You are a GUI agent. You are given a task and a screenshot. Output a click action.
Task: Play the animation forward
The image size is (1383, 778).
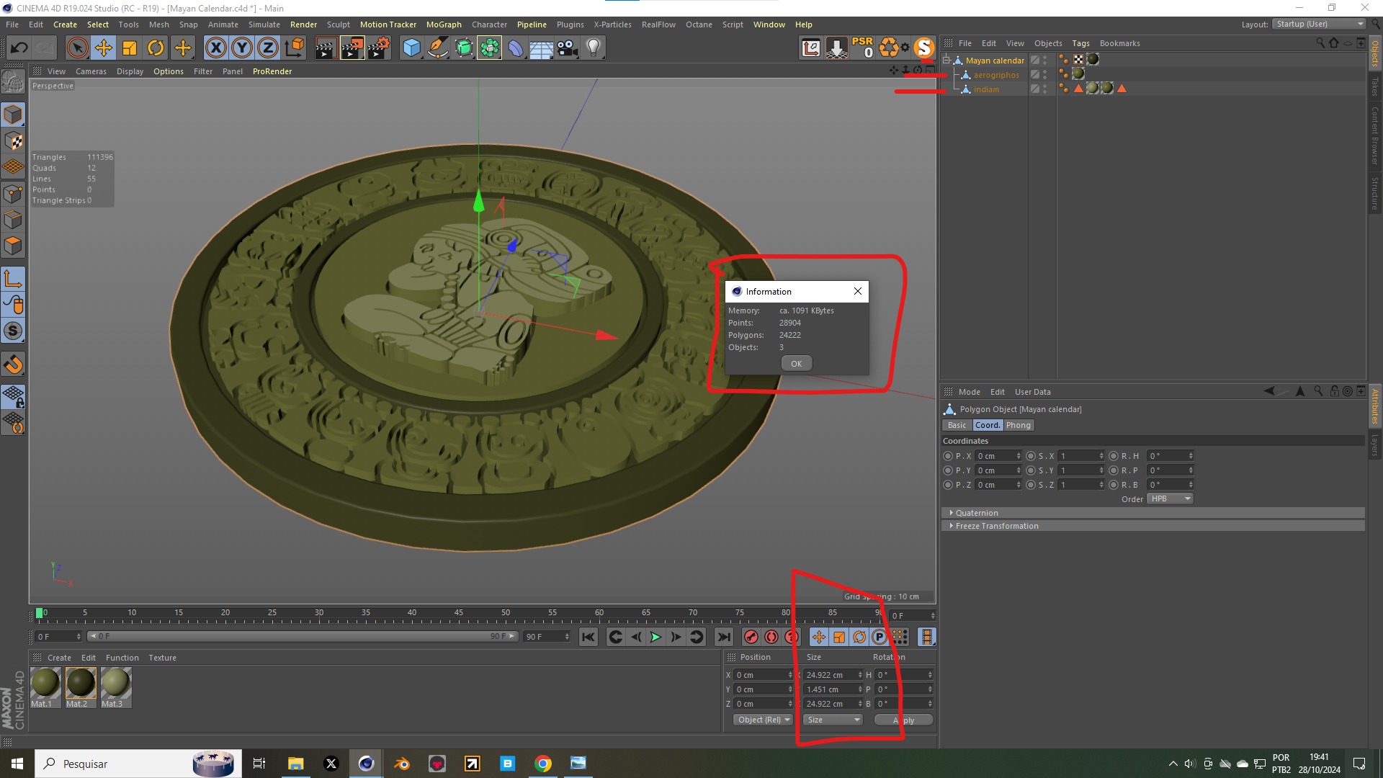(655, 637)
